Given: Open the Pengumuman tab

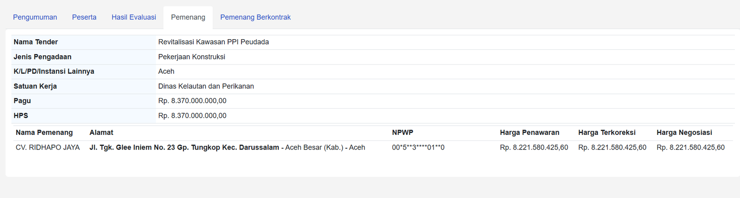Looking at the screenshot, I should 35,17.
